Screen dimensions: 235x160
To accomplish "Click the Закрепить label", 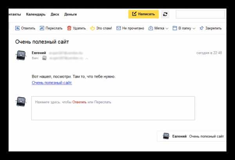I will [x=213, y=28].
